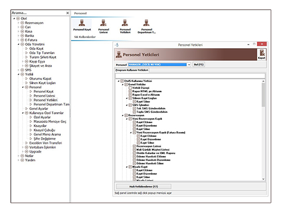282x210 pixels.
Task: Focus the Arama search field
Action: tap(38, 13)
